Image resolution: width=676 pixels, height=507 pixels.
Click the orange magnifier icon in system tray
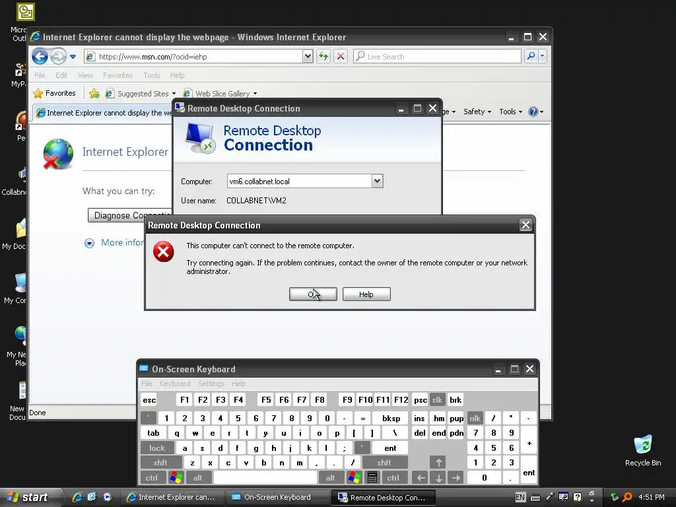627,497
